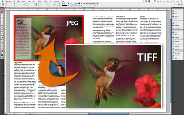This screenshot has width=184, height=115.
Task: Open the Table panel
Action: (175, 58)
